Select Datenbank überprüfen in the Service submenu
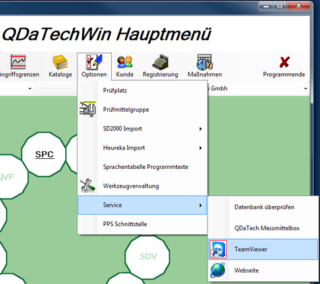320x284 pixels. (x=263, y=207)
